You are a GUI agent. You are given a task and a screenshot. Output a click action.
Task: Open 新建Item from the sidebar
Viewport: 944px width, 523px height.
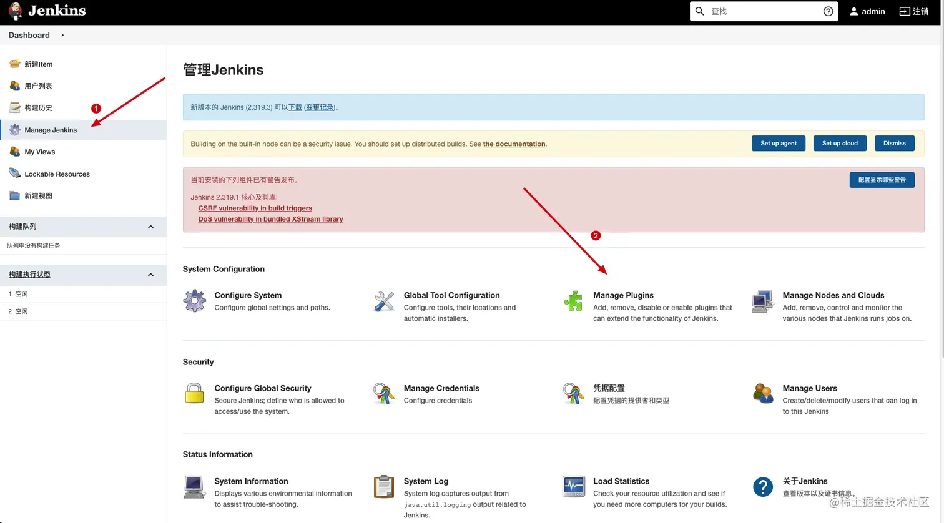39,64
